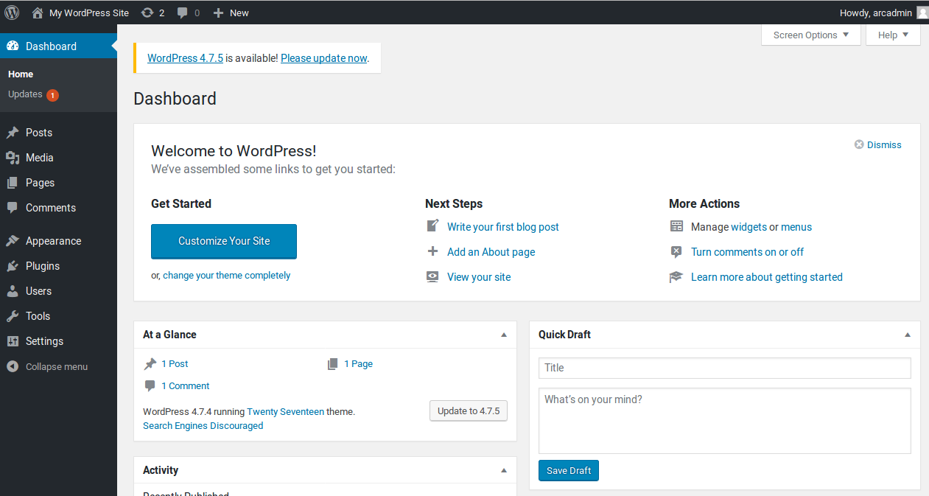Click the WordPress logo in admin bar
The height and width of the screenshot is (496, 929).
coord(12,13)
